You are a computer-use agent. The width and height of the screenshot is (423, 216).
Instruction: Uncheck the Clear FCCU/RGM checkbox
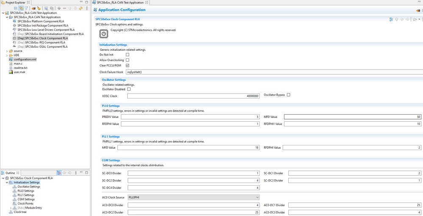coord(128,66)
